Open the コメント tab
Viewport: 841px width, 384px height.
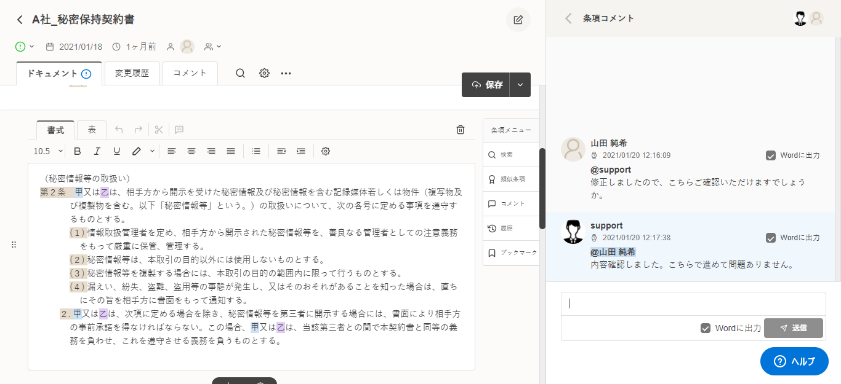pyautogui.click(x=190, y=73)
